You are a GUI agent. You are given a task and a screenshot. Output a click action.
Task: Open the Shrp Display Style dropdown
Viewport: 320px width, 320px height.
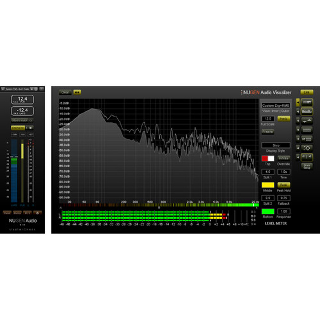pos(276,145)
